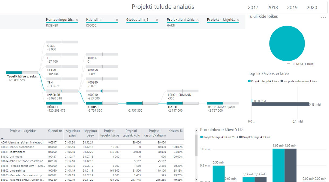Sort table by the Kliendi nr column header

(x=55, y=131)
